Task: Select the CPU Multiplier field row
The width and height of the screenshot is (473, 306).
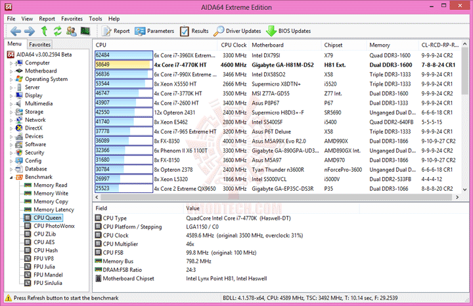Action: [281, 244]
